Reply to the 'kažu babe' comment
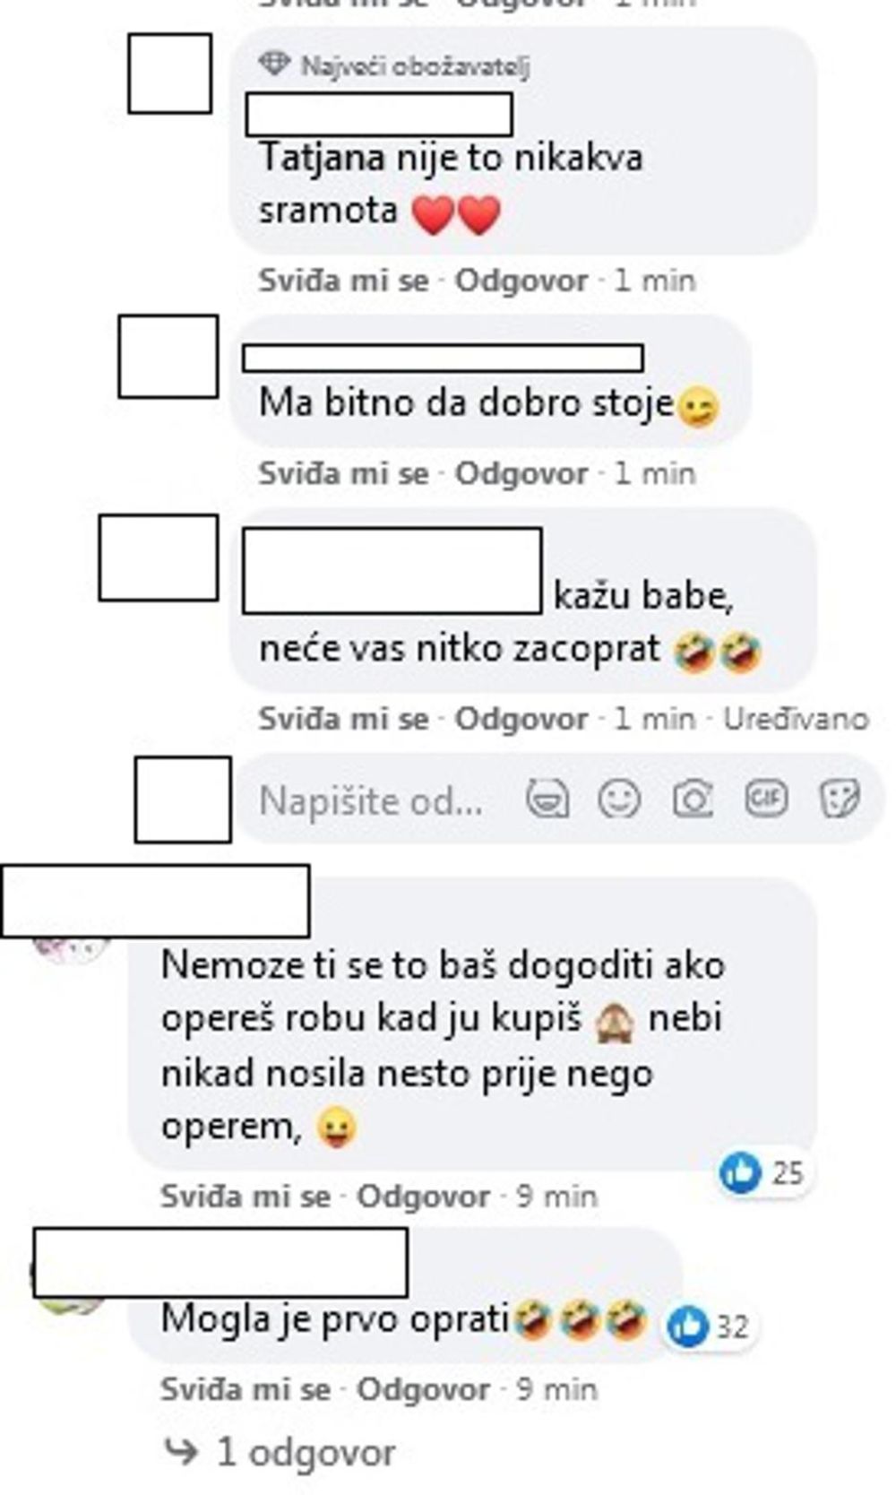The height and width of the screenshot is (1495, 896). tap(521, 719)
